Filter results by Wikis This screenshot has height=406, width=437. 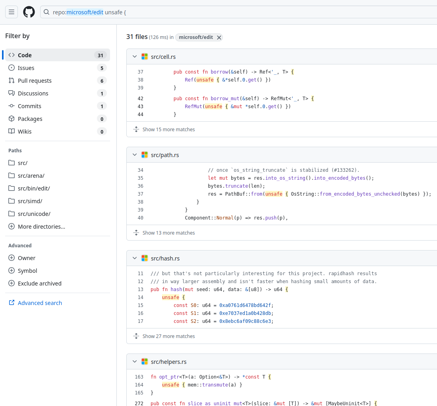(58, 132)
